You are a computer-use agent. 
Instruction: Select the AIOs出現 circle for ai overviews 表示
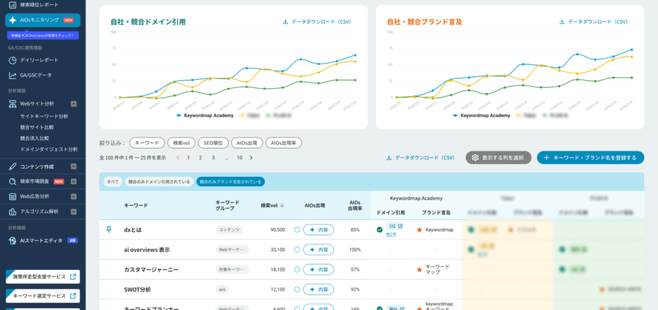[x=297, y=250]
